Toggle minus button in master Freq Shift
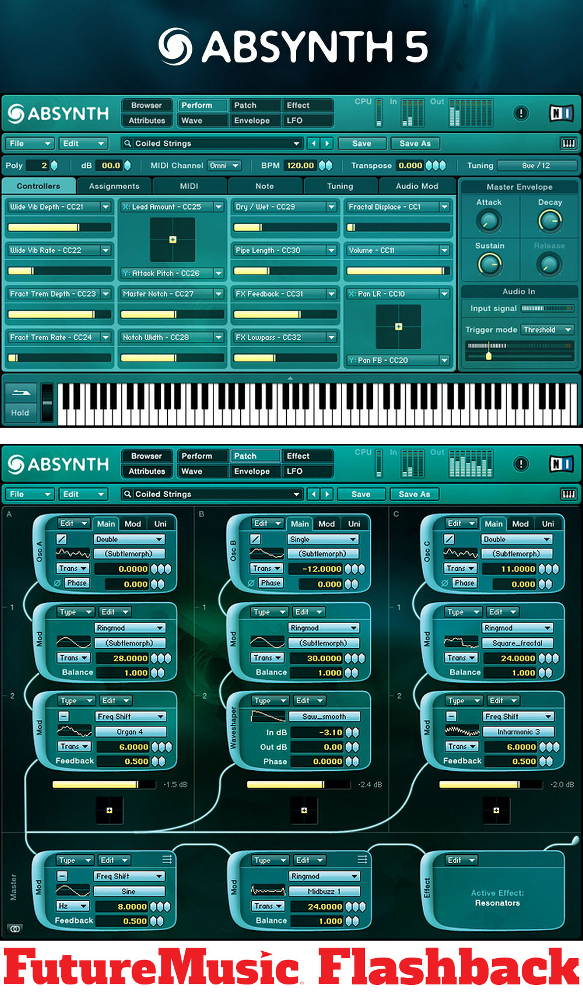The width and height of the screenshot is (583, 992). coord(62,876)
